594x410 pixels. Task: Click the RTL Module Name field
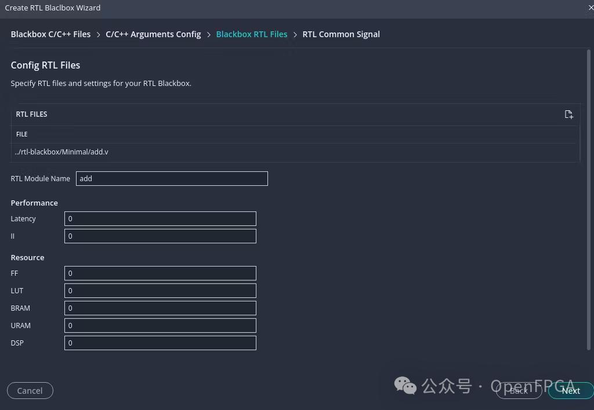tap(172, 179)
